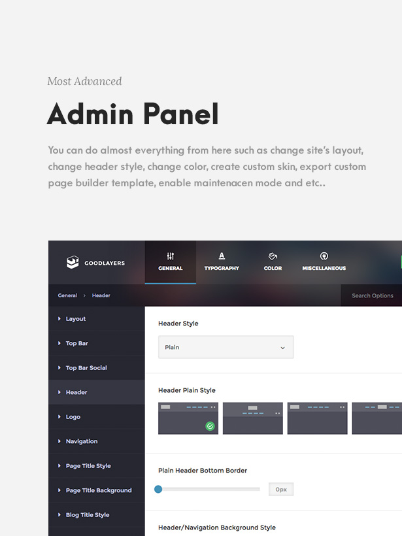402x536 pixels.
Task: Select the third Header Plain Style thumbnail
Action: point(317,418)
